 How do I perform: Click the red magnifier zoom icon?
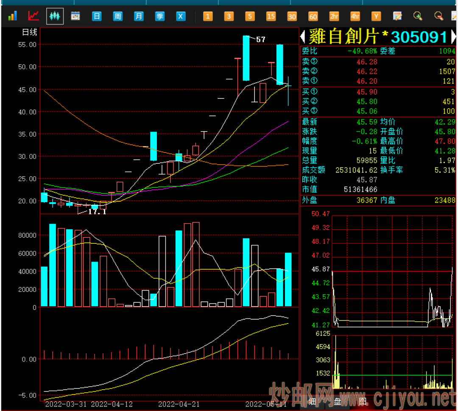pyautogui.click(x=439, y=16)
